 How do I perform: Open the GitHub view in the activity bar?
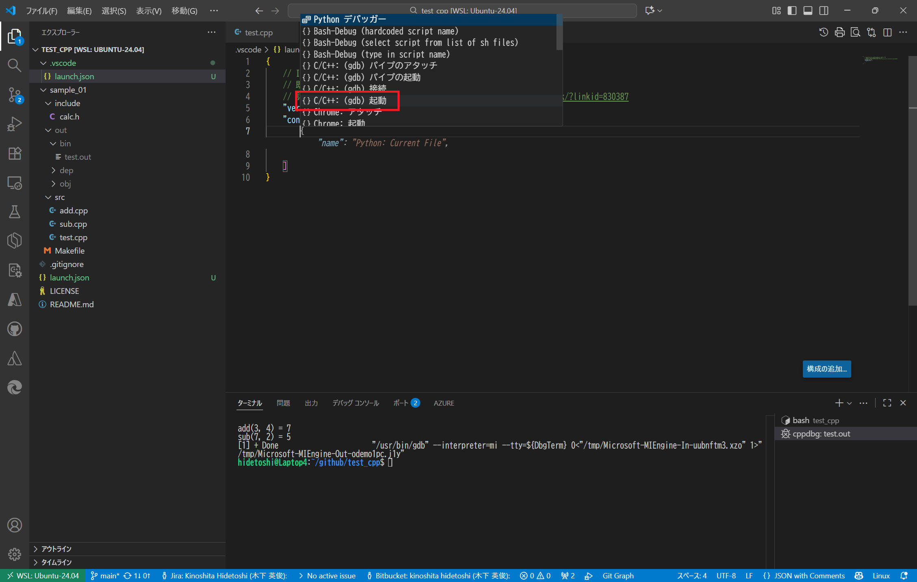(x=15, y=329)
